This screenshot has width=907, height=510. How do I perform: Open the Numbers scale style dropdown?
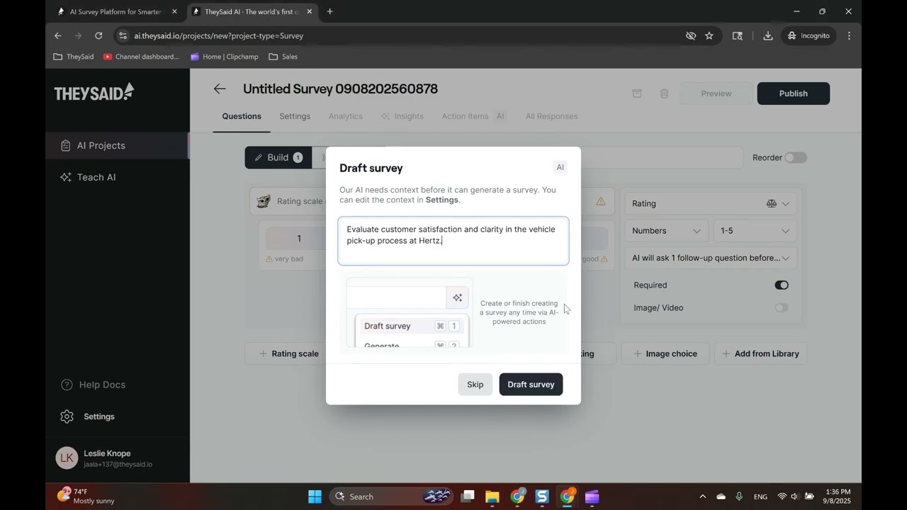(x=666, y=231)
